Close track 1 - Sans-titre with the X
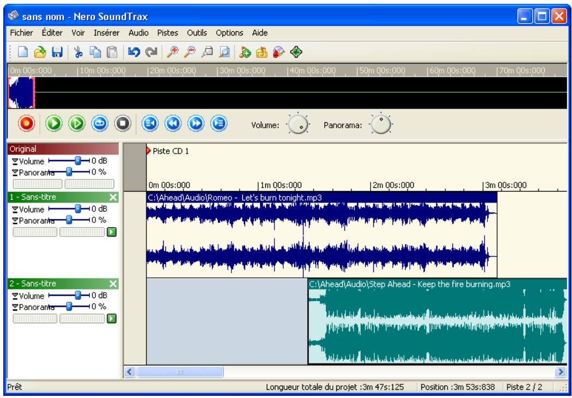The width and height of the screenshot is (572, 398). 114,197
